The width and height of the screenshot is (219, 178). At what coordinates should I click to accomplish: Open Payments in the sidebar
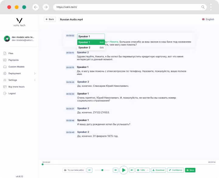coord(13,60)
